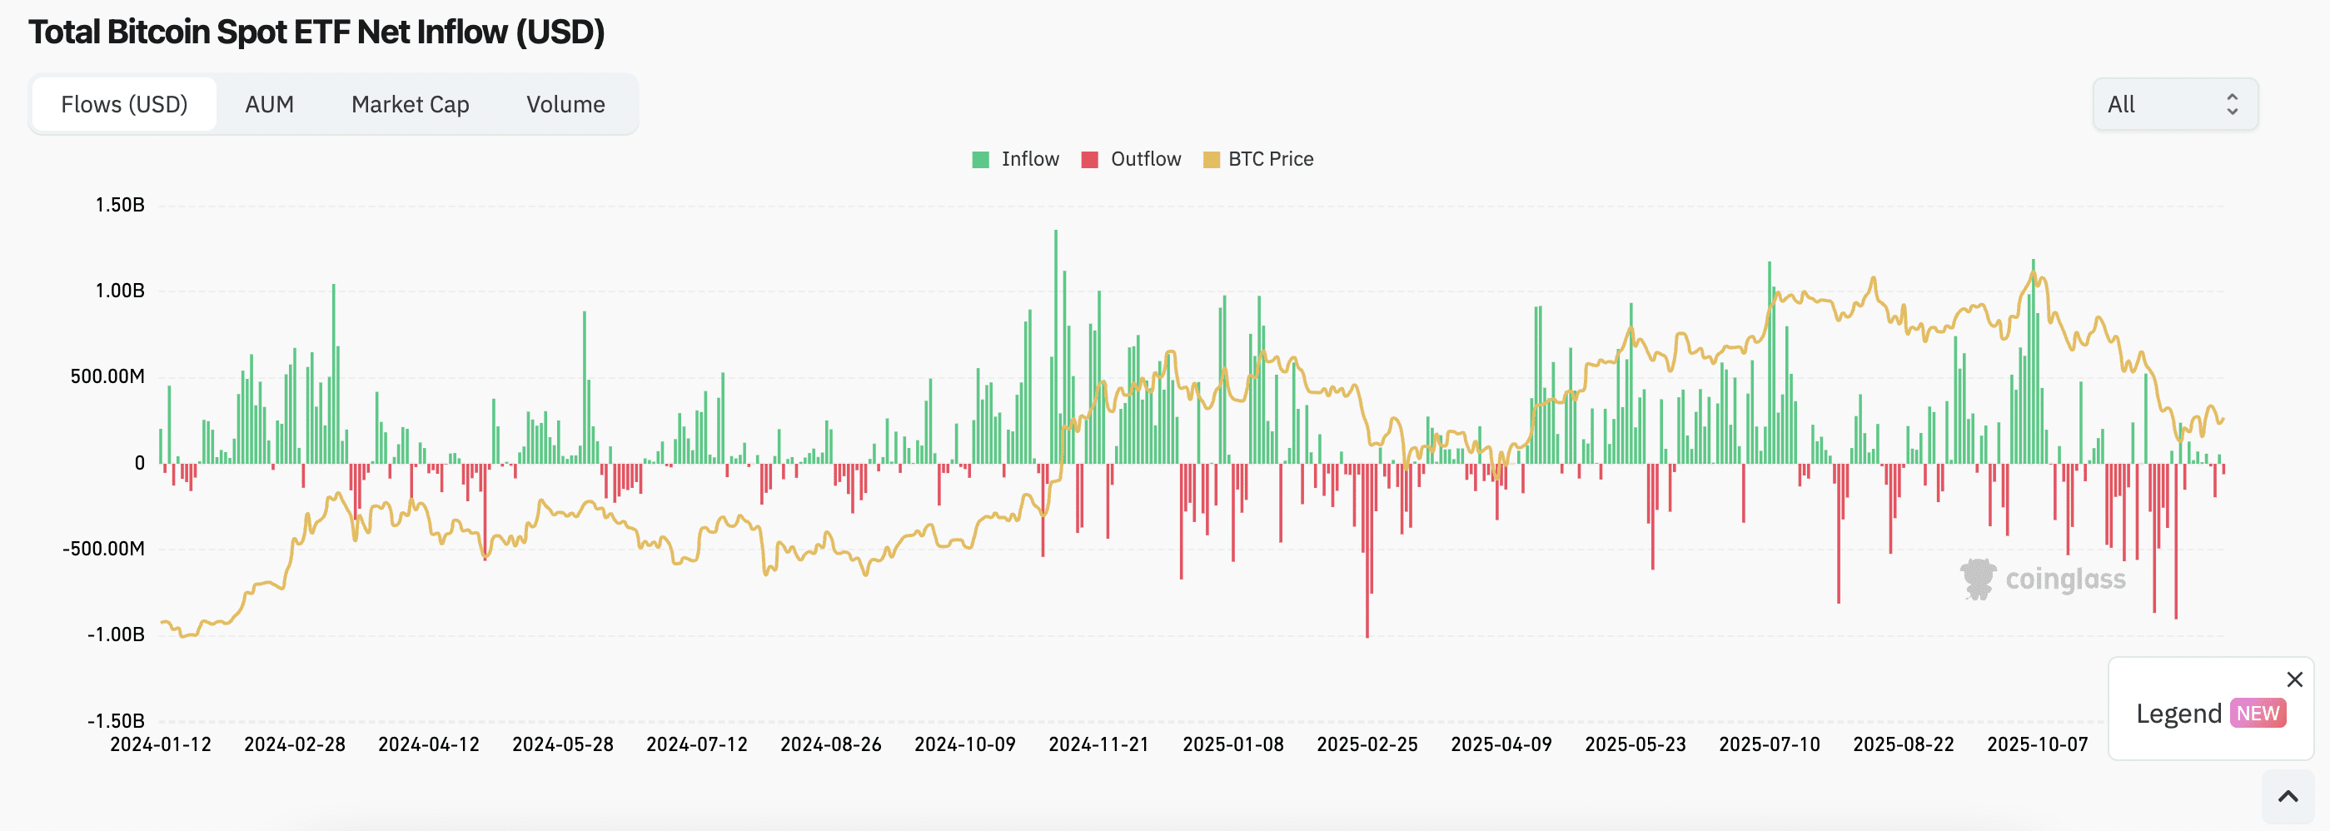Switch to the Flows (USD) tab

click(x=124, y=104)
